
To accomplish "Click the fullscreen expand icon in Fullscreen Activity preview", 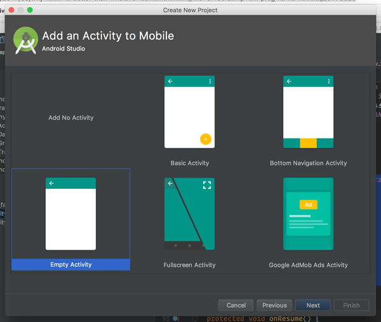I will 207,185.
